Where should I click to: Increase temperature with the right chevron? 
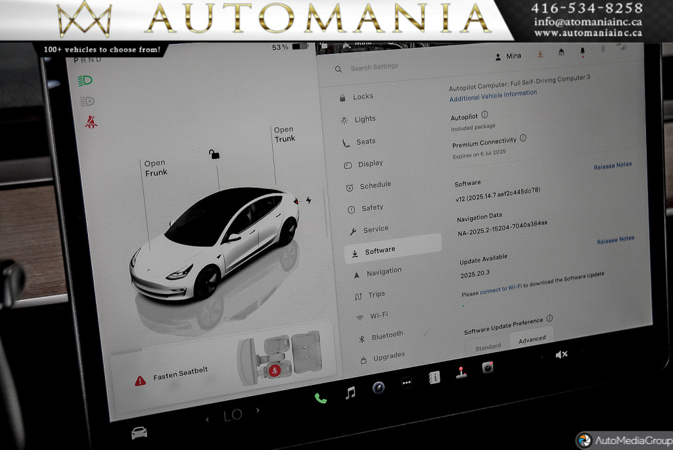(x=258, y=411)
